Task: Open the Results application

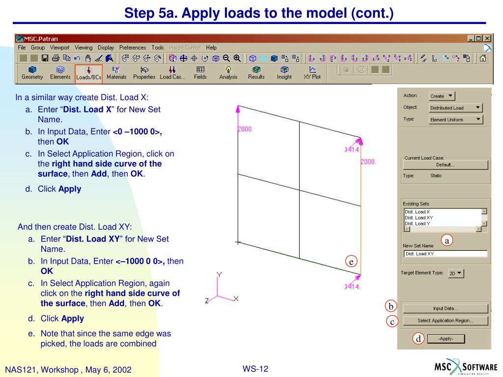Action: point(256,73)
